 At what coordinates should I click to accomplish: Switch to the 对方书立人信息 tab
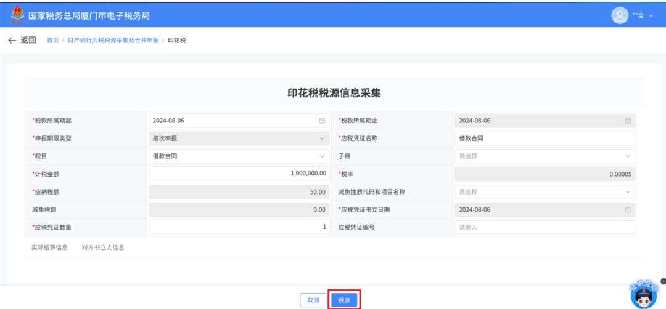tap(103, 247)
